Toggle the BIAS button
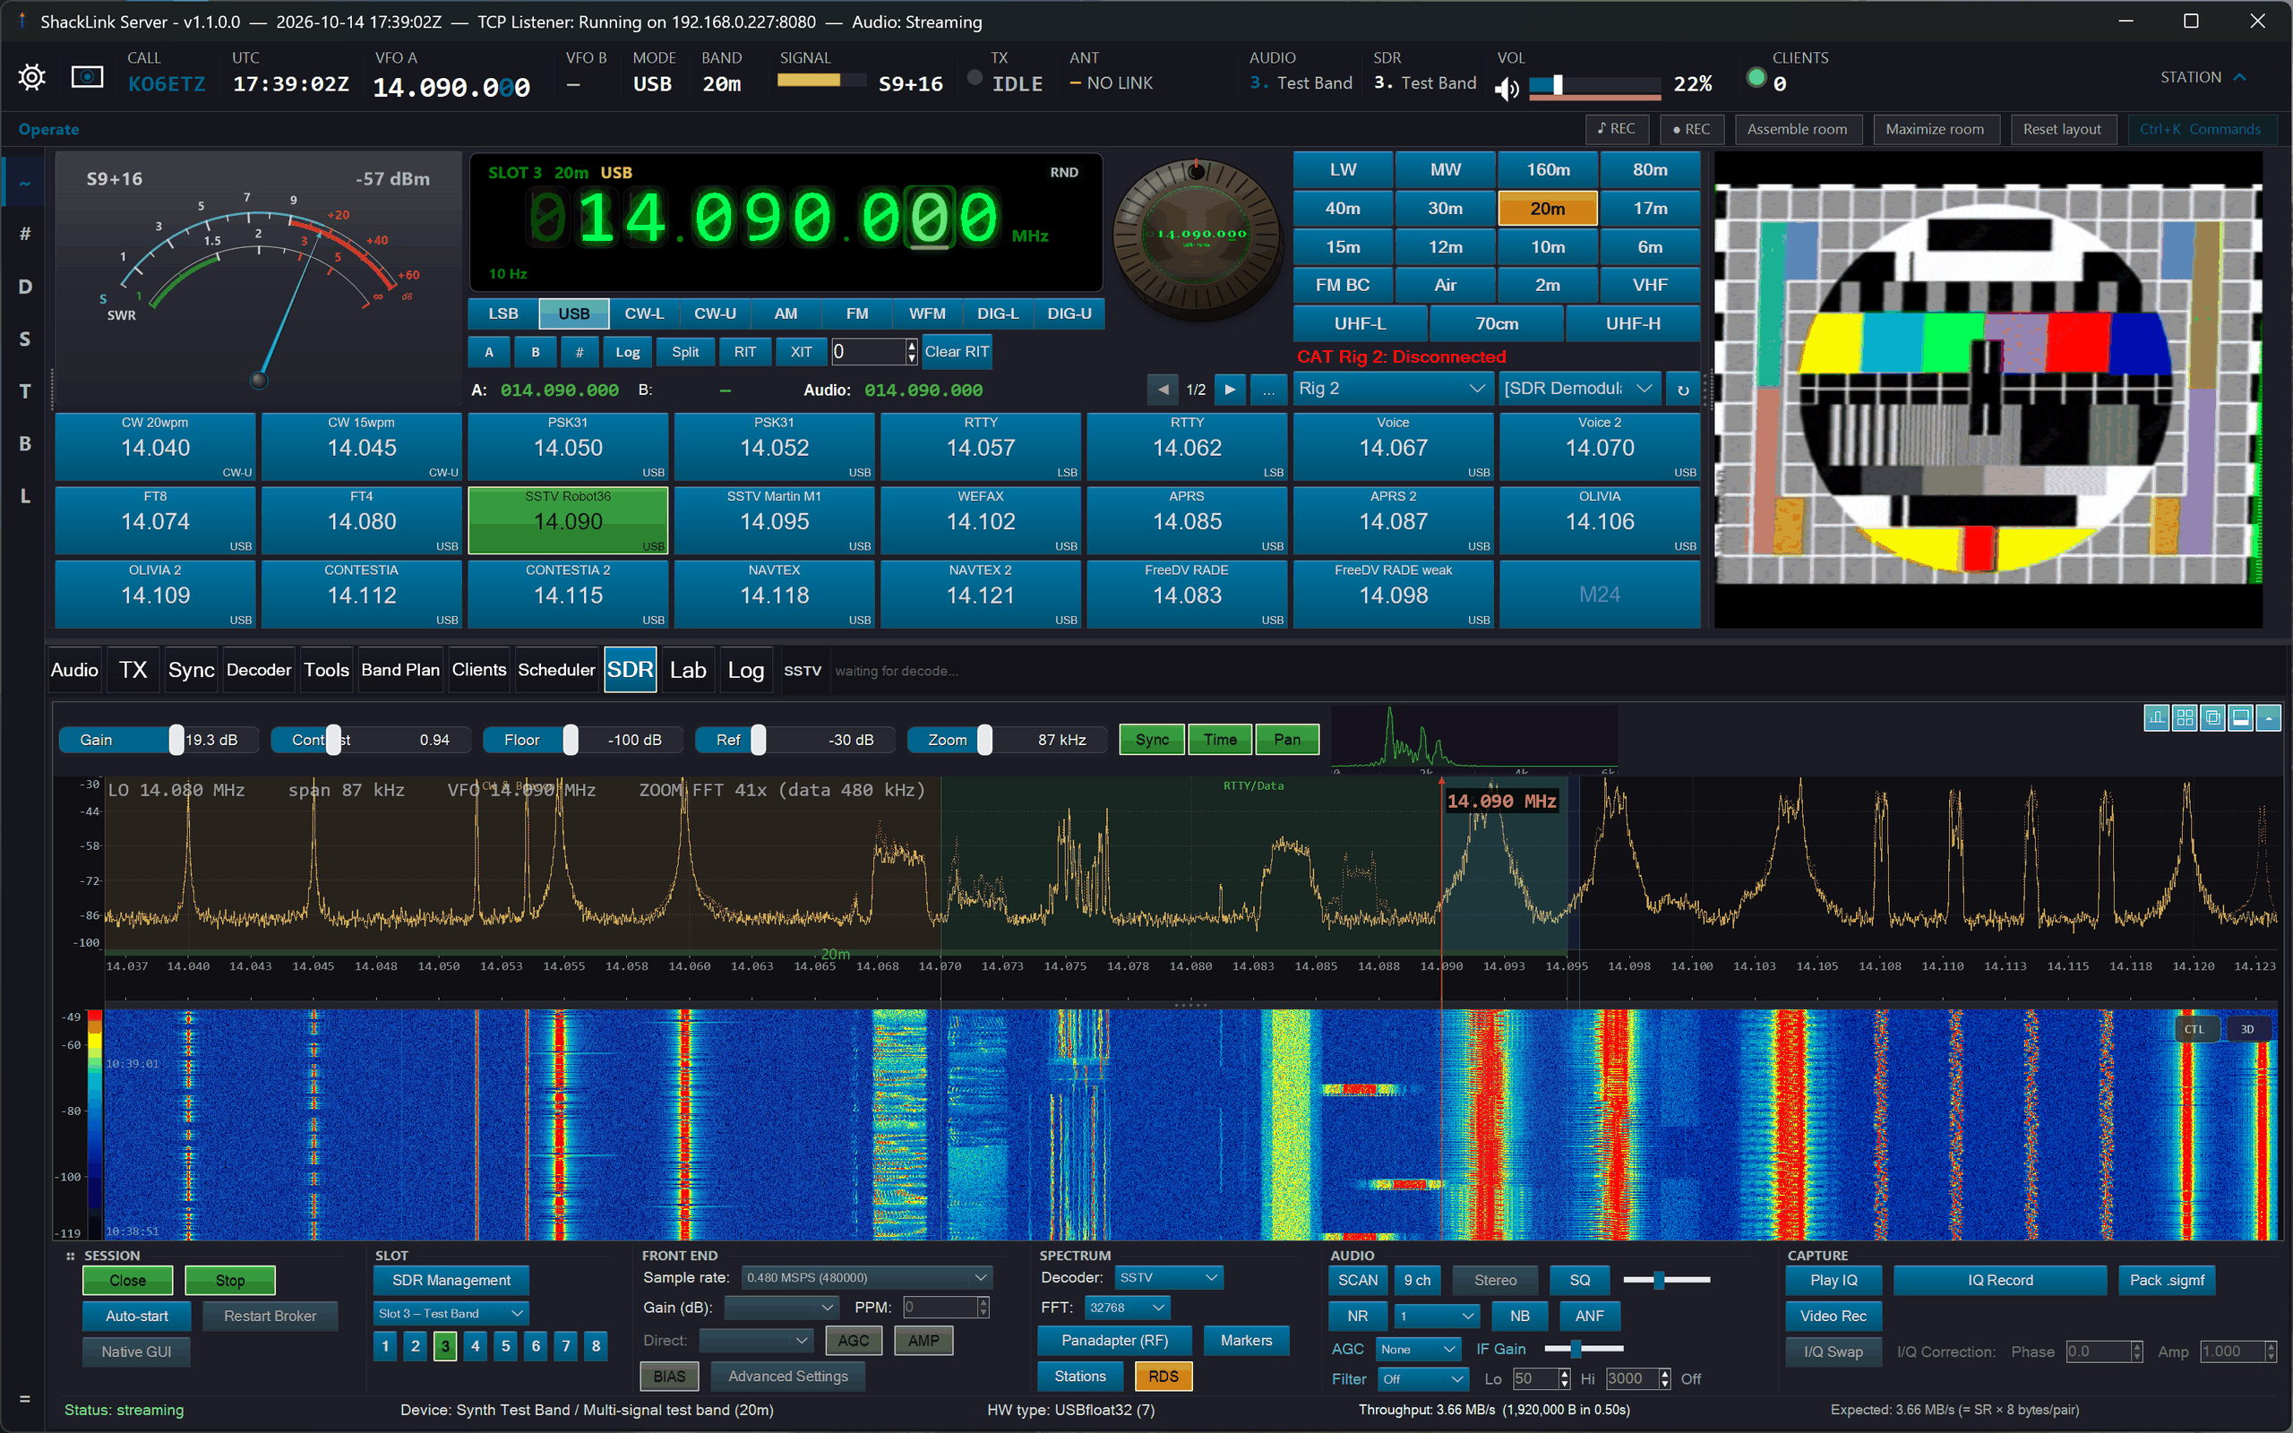The image size is (2293, 1433). pos(669,1377)
